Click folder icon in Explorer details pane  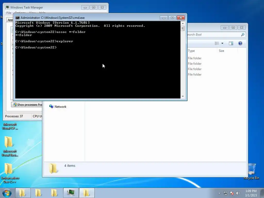point(53,168)
